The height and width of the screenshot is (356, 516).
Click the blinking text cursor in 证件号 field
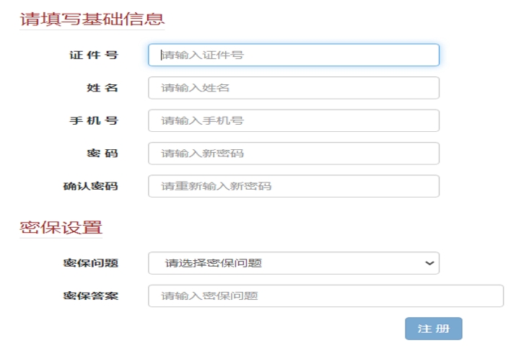tap(161, 55)
